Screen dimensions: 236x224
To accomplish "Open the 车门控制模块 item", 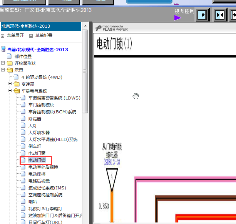I will point(41,105).
